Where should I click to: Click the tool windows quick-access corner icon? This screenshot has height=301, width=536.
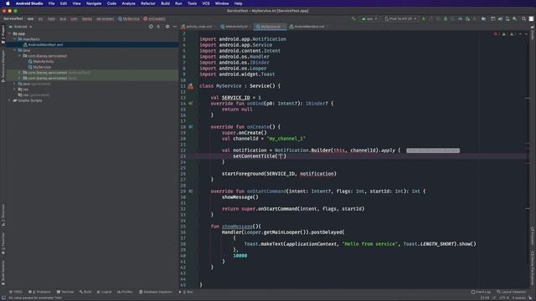pos(3,298)
